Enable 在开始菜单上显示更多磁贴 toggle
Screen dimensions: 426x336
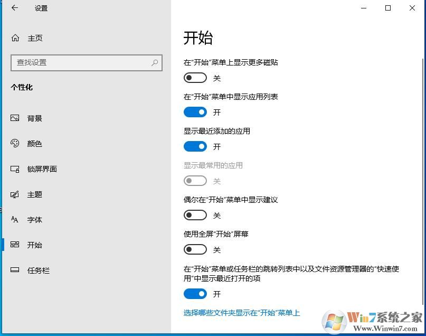pyautogui.click(x=195, y=78)
